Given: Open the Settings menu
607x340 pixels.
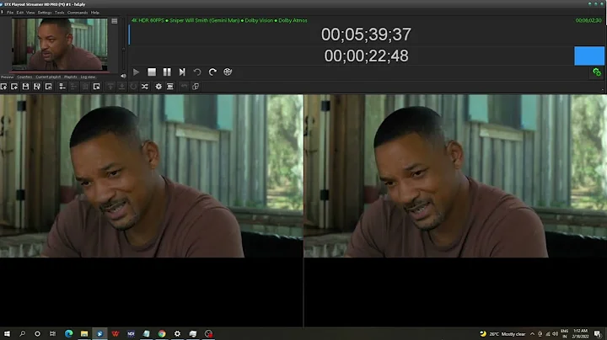Looking at the screenshot, I should pyautogui.click(x=45, y=13).
